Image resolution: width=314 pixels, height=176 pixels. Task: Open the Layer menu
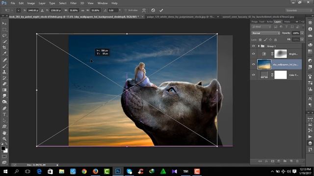click(x=42, y=3)
